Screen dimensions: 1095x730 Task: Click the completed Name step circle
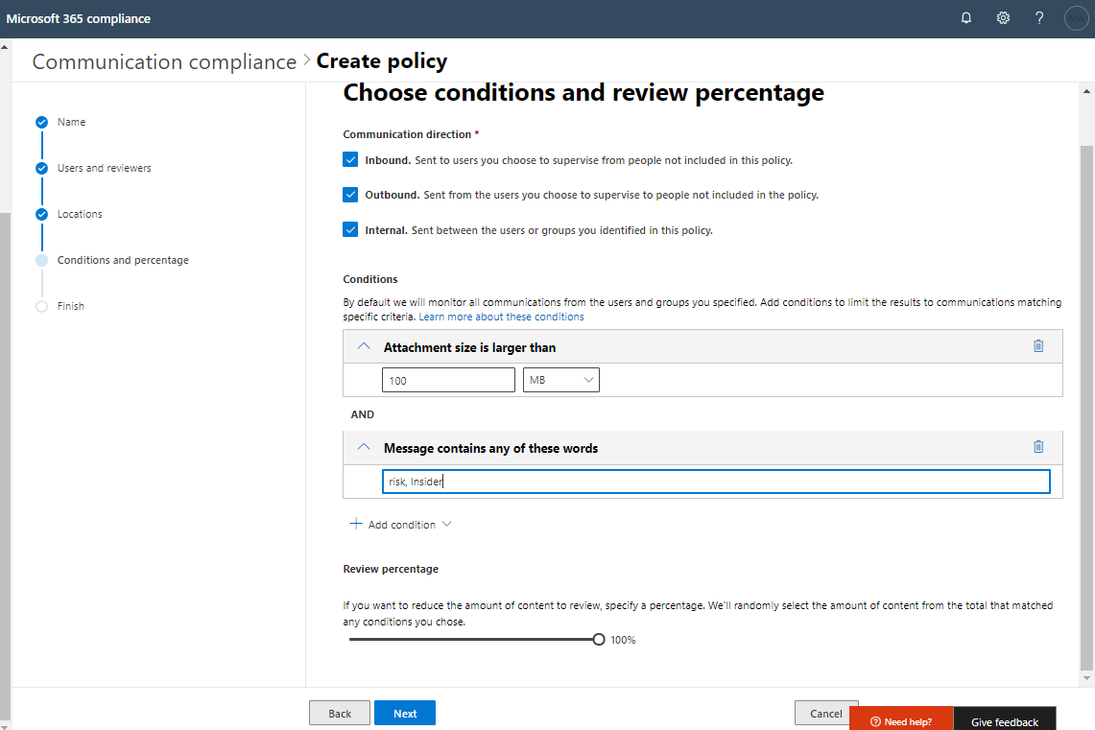(x=41, y=123)
